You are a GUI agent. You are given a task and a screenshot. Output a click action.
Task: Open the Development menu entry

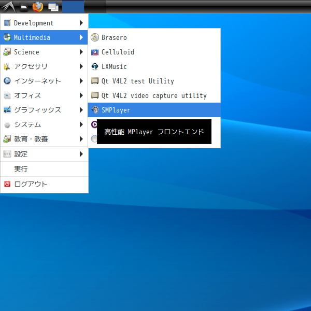click(44, 23)
